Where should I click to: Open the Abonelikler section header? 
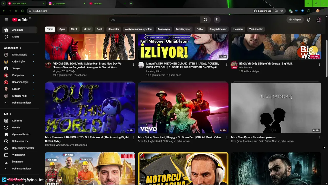coord(13,48)
